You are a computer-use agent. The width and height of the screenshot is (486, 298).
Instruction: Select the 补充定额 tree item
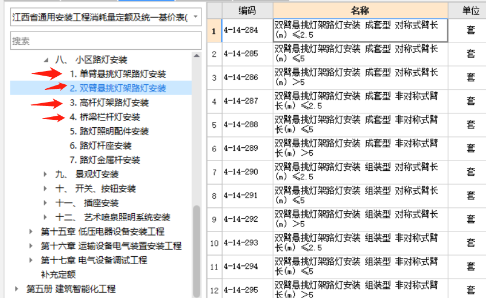pos(58,275)
